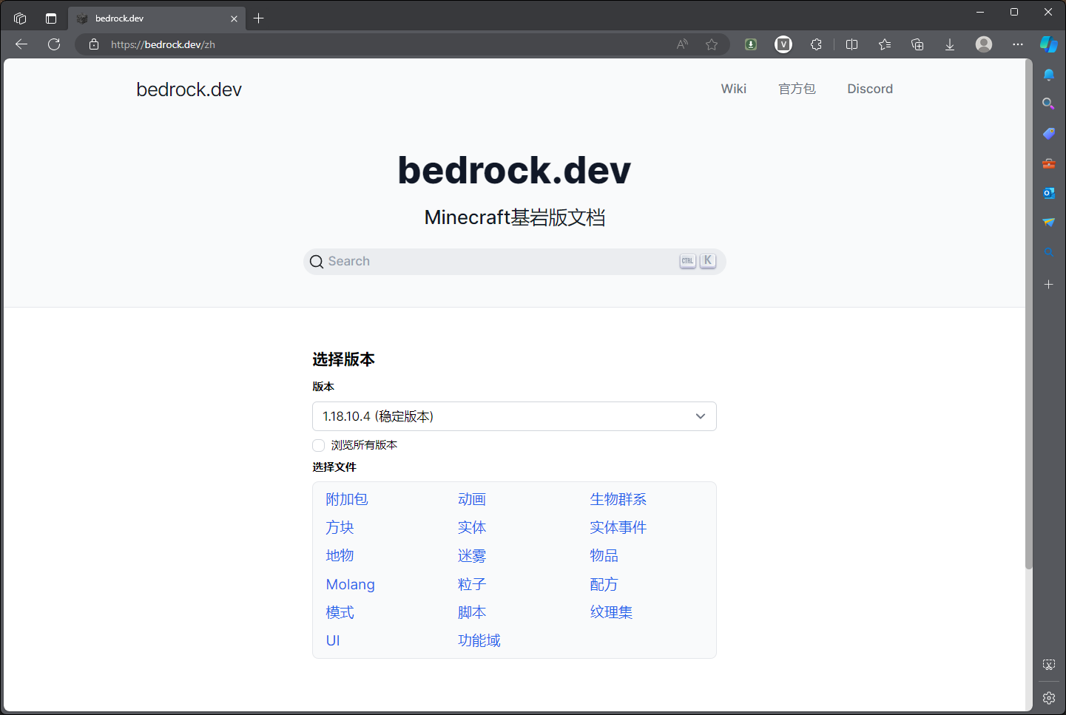The image size is (1066, 715).
Task: Open the 纹理集 documentation link
Action: tap(611, 612)
